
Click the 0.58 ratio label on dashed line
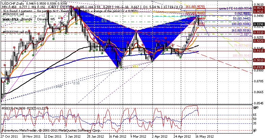(76, 83)
